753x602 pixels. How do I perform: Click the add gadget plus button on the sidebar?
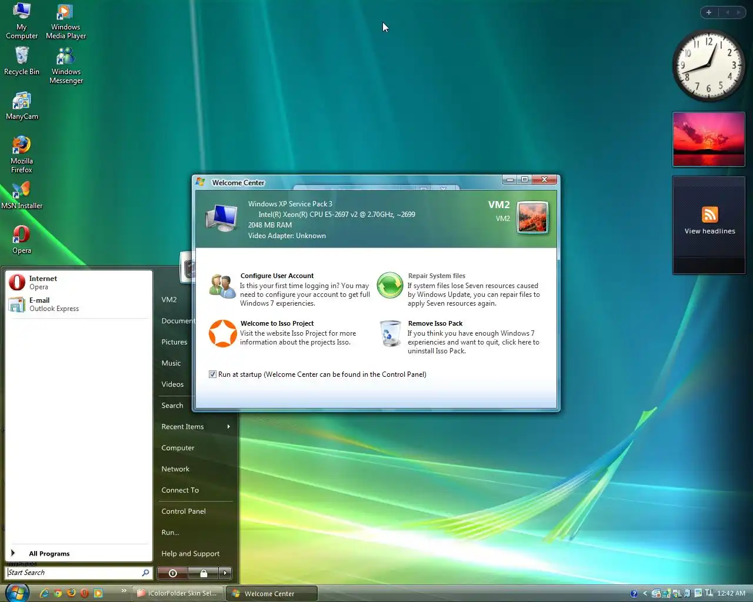pyautogui.click(x=709, y=12)
